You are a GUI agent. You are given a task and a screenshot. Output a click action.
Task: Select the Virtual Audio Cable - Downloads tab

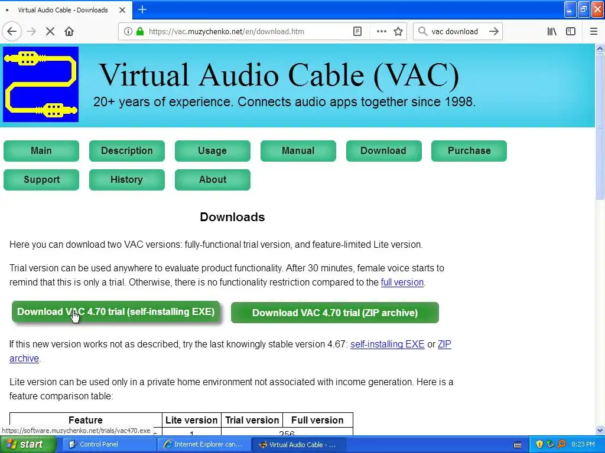[x=66, y=10]
